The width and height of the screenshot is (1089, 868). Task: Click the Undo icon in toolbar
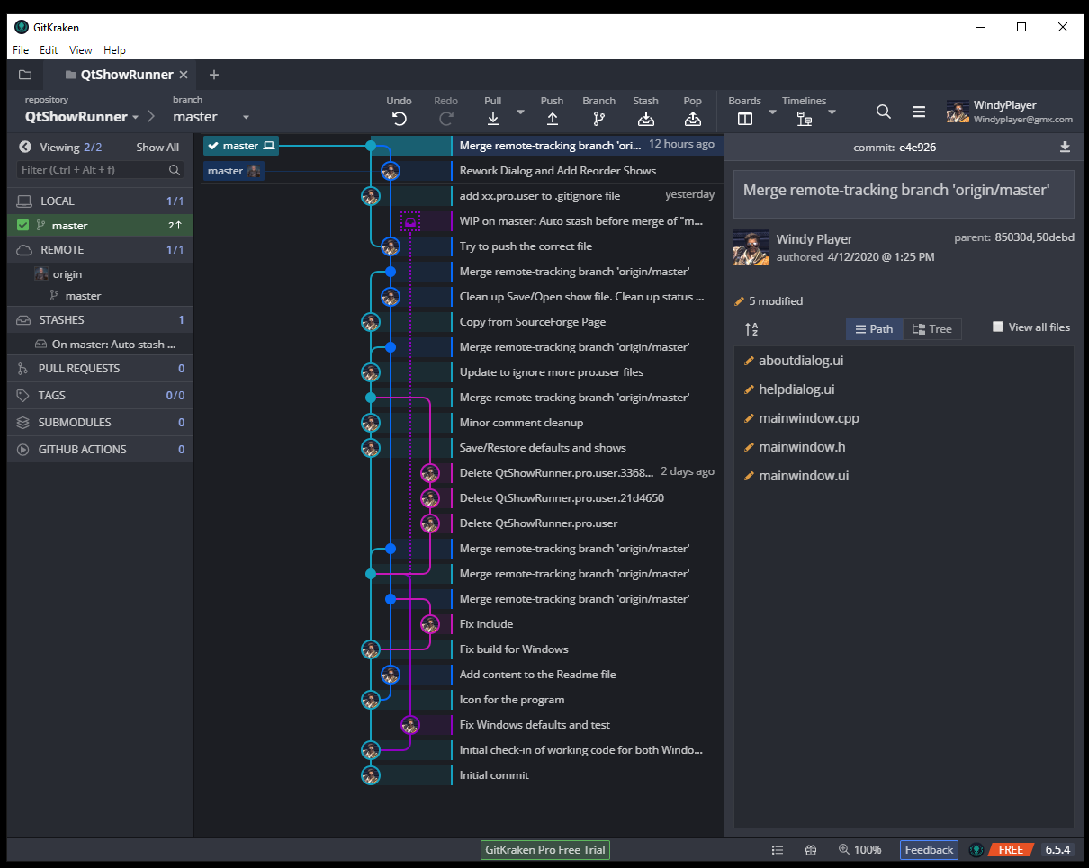399,118
